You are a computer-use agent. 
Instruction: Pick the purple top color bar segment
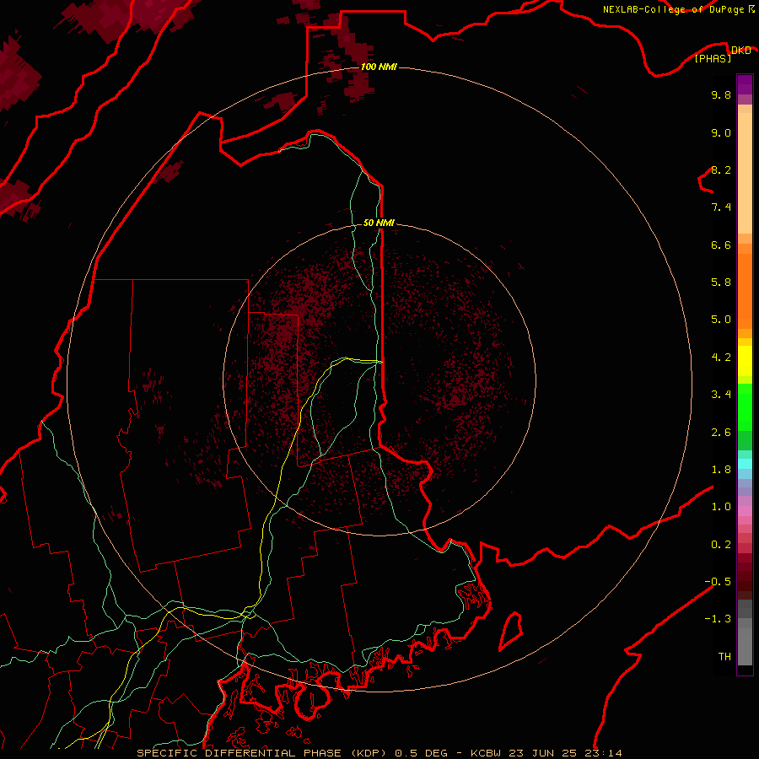pos(745,85)
